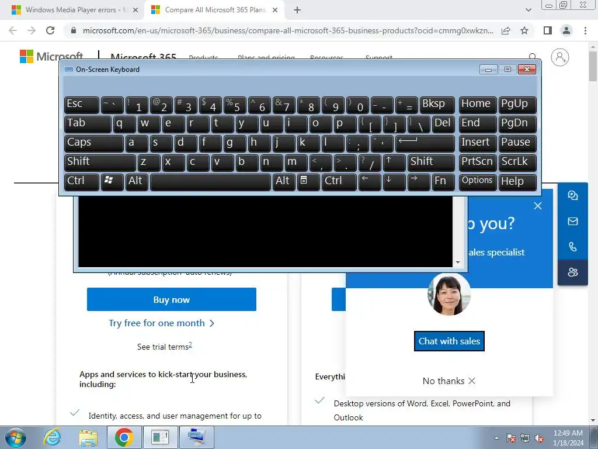
Task: Tap Windows logo key on keyboard
Action: click(x=112, y=182)
